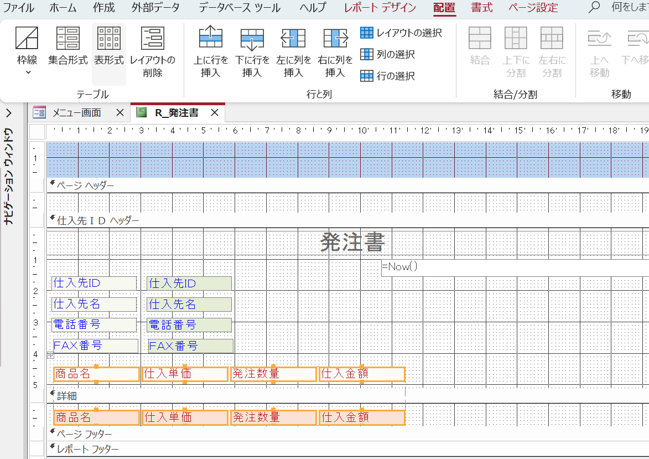Select the 発注数量 header label
The width and height of the screenshot is (649, 459).
point(273,374)
